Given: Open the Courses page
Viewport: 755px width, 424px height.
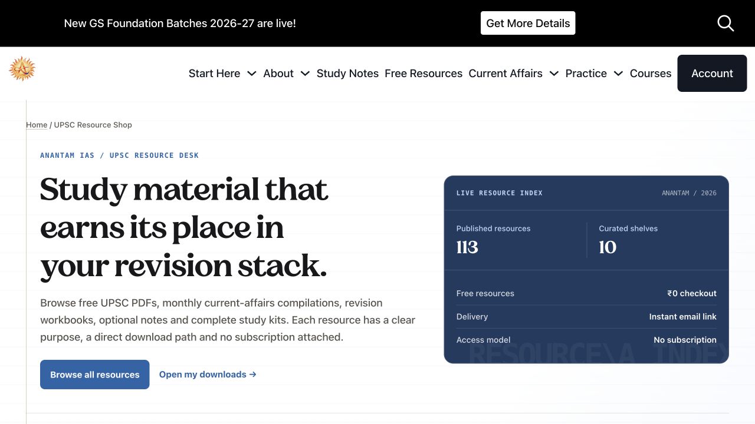Looking at the screenshot, I should pyautogui.click(x=651, y=74).
